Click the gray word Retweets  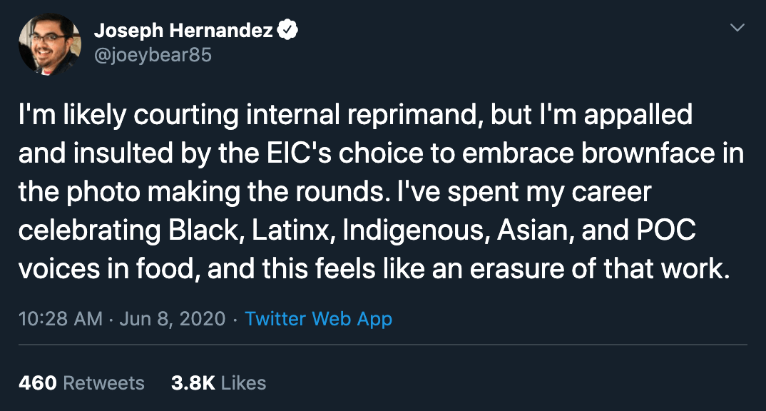(104, 383)
